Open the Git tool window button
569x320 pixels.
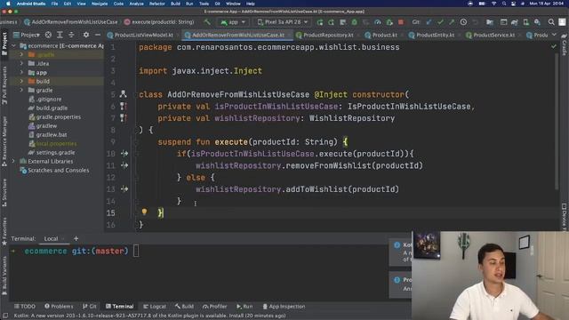[89, 307]
